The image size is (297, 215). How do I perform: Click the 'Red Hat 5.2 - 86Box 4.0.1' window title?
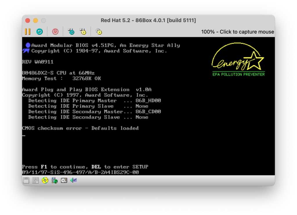148,20
